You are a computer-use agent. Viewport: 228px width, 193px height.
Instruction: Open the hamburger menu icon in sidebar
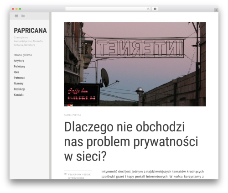tap(16, 16)
